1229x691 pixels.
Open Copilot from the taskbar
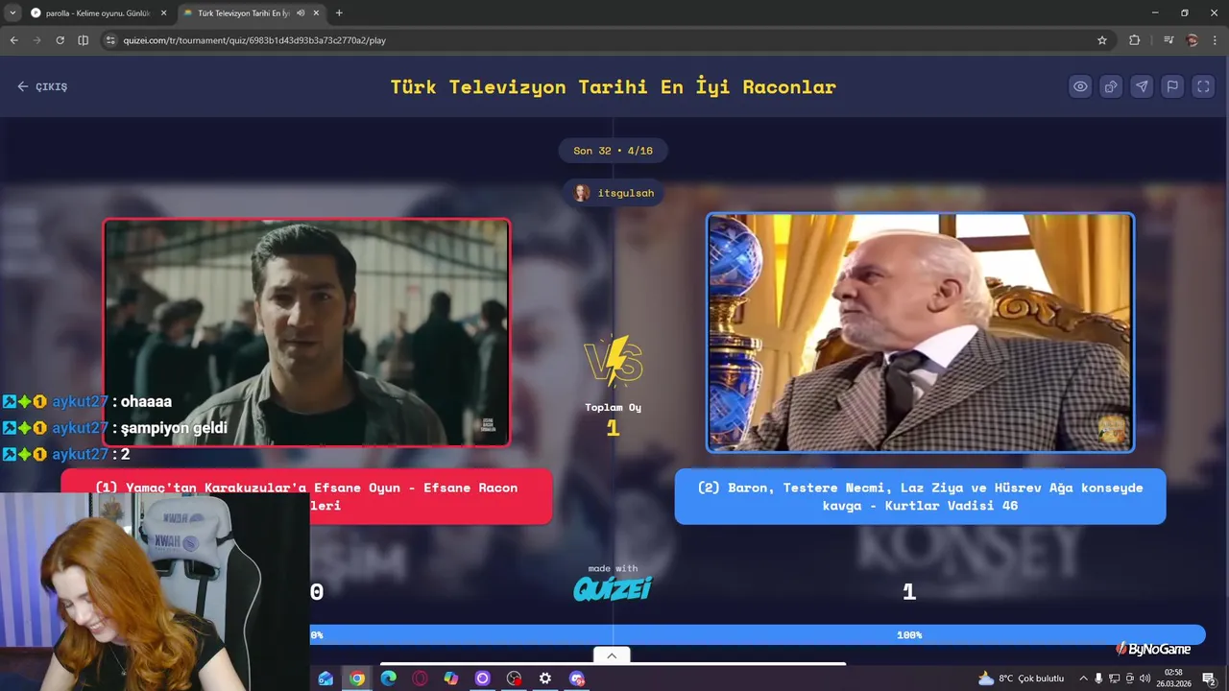click(x=451, y=679)
